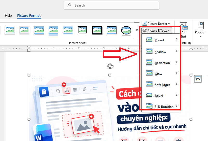Apply the Simple Frame White picture style
The height and width of the screenshot is (141, 208).
10,30
